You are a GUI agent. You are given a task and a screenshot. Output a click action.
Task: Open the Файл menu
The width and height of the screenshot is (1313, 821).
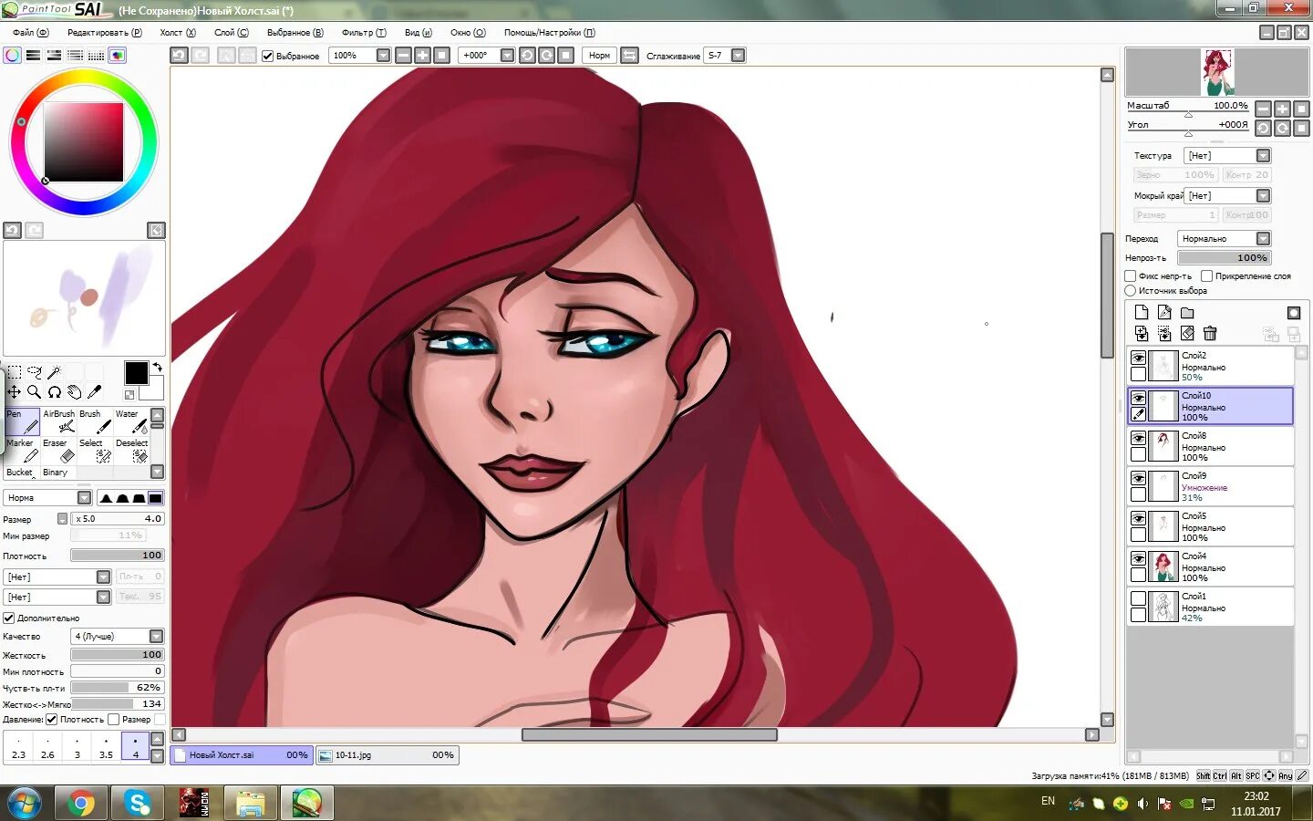click(31, 33)
